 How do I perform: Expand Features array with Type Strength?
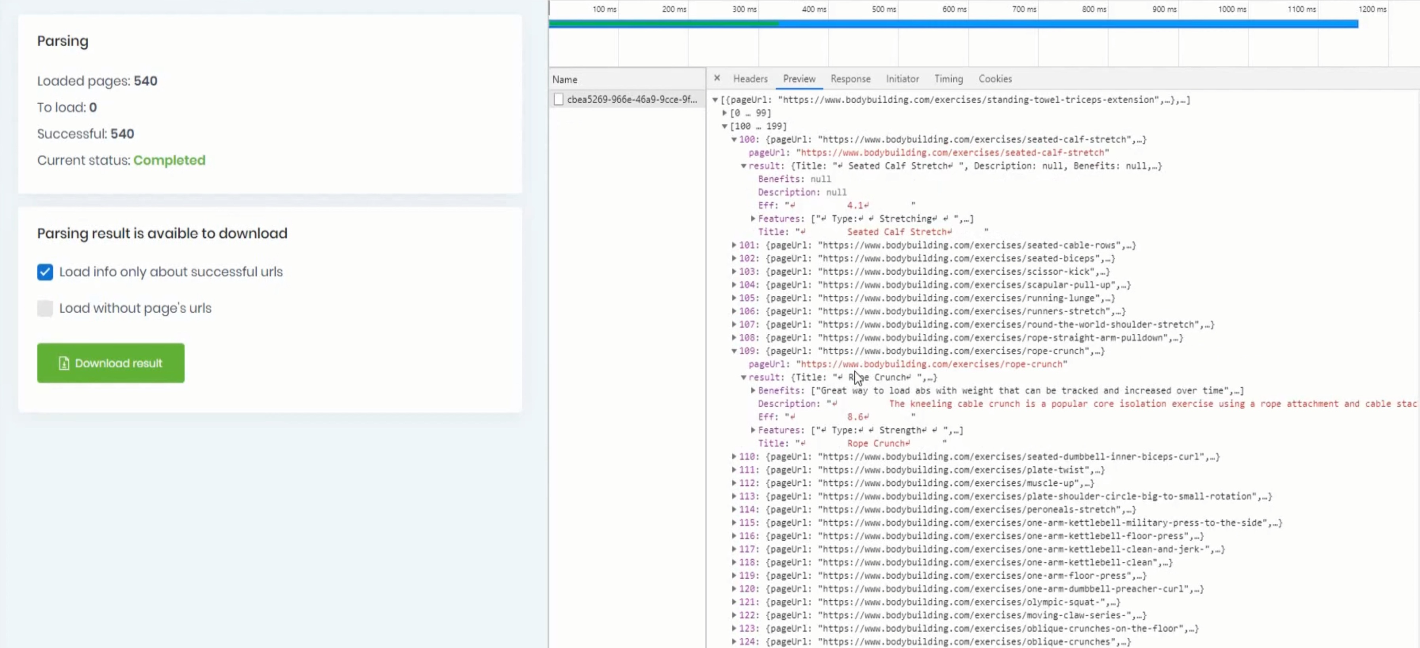click(753, 430)
